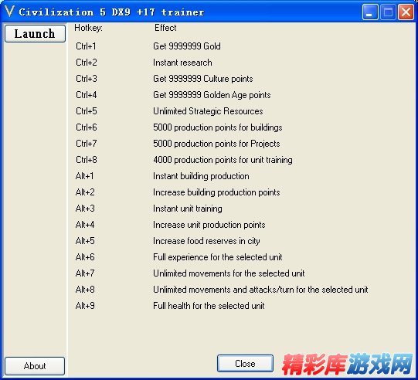Open the About dialog

click(35, 366)
